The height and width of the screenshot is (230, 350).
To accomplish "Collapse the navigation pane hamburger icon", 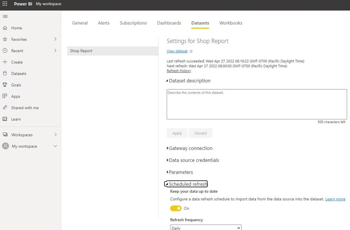I will tap(5, 16).
